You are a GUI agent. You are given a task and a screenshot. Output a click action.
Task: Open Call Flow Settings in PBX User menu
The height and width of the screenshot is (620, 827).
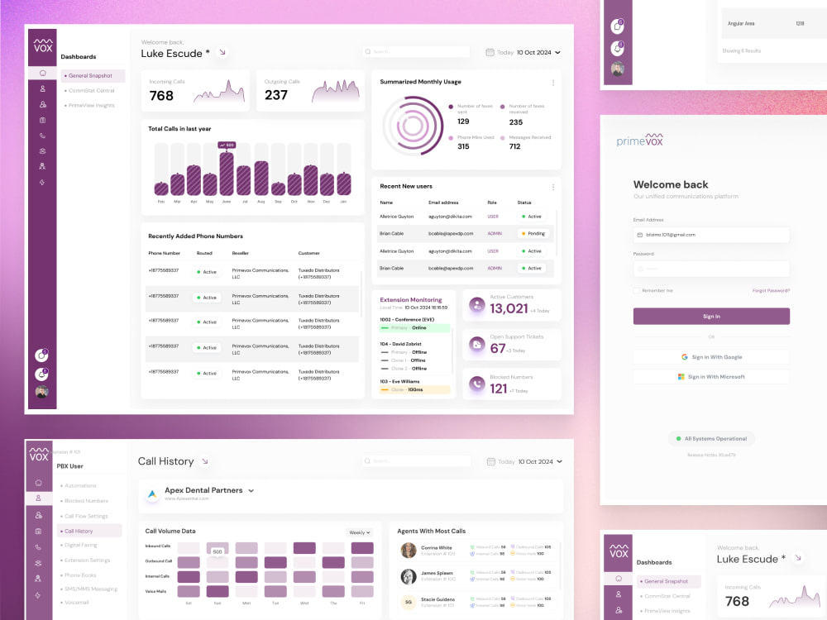(86, 516)
